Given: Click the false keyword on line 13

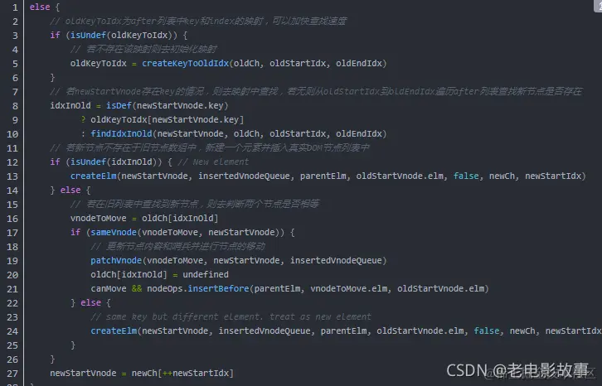Looking at the screenshot, I should 466,176.
